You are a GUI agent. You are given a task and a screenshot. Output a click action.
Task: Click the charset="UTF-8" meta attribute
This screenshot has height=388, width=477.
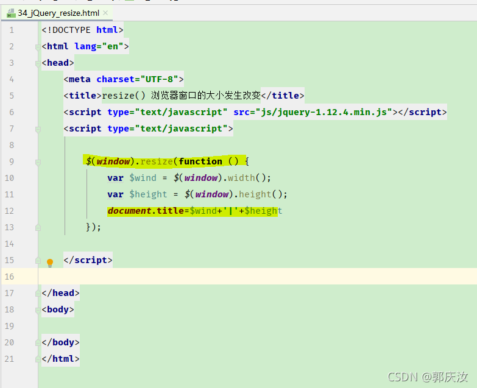tap(137, 79)
